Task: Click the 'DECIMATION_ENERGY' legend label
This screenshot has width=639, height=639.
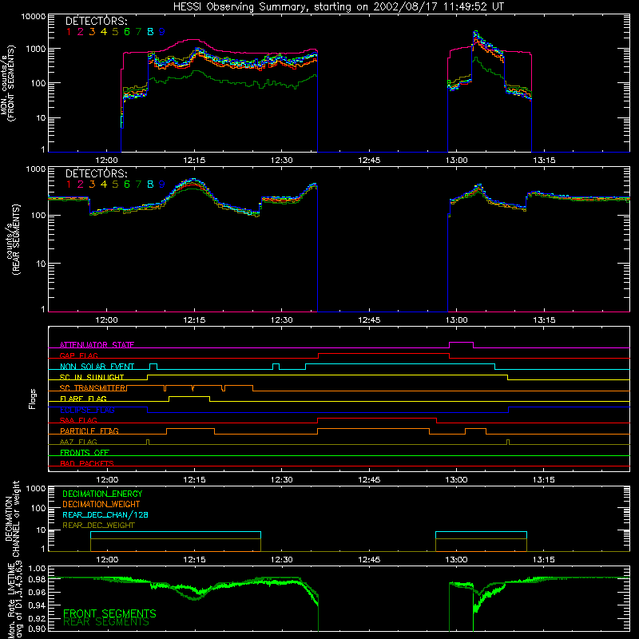Action: (x=102, y=494)
